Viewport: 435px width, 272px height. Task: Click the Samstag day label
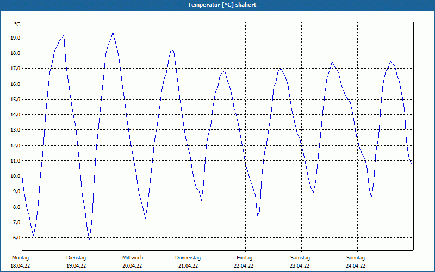click(300, 258)
